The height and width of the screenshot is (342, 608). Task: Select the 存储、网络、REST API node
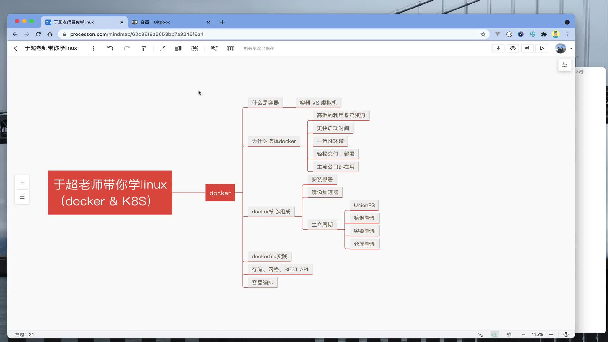point(280,269)
